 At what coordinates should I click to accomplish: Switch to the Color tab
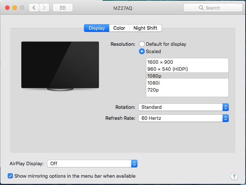point(119,28)
